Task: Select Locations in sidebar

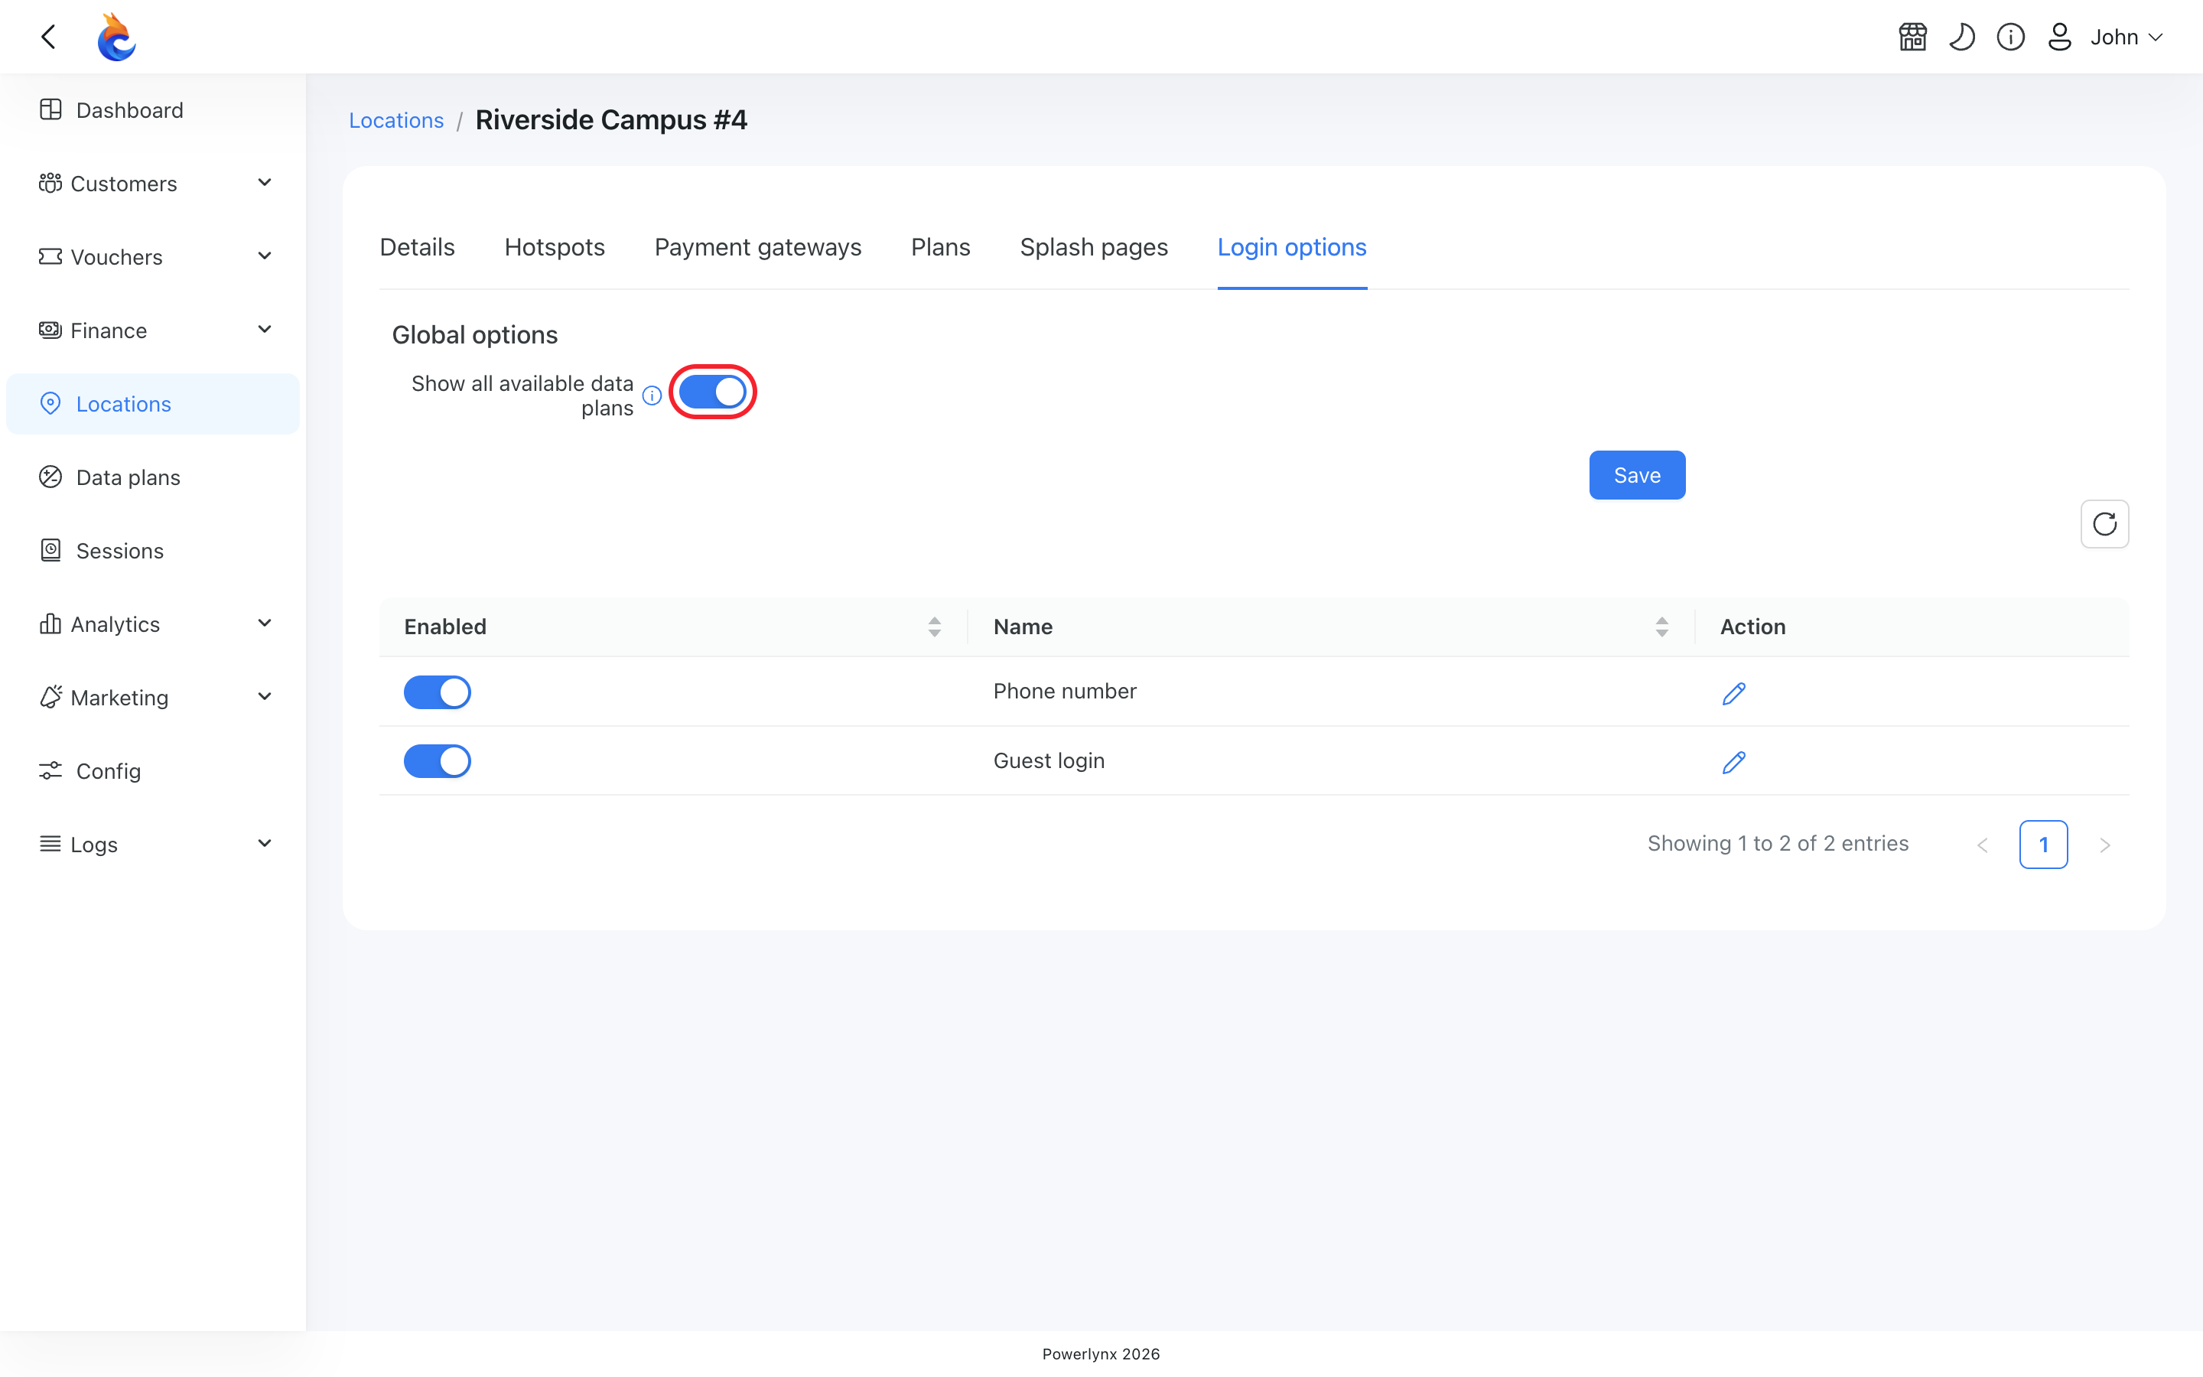Action: (x=153, y=405)
